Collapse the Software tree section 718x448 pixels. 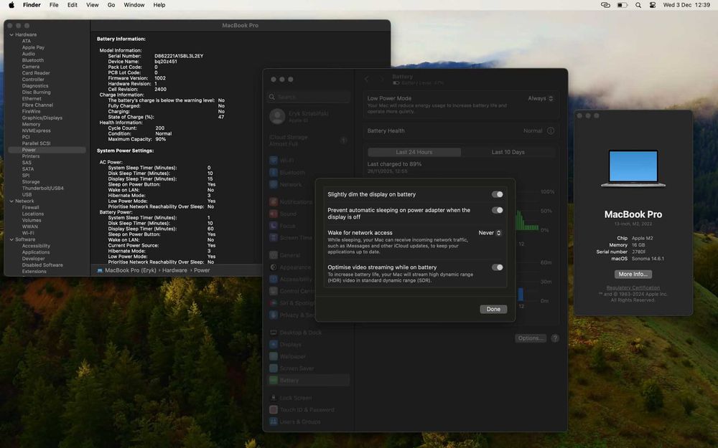click(11, 239)
